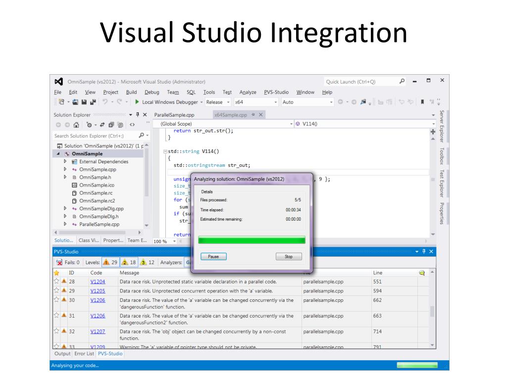This screenshot has height=380, width=507.
Task: Open the V1205 code link
Action: tap(98, 291)
